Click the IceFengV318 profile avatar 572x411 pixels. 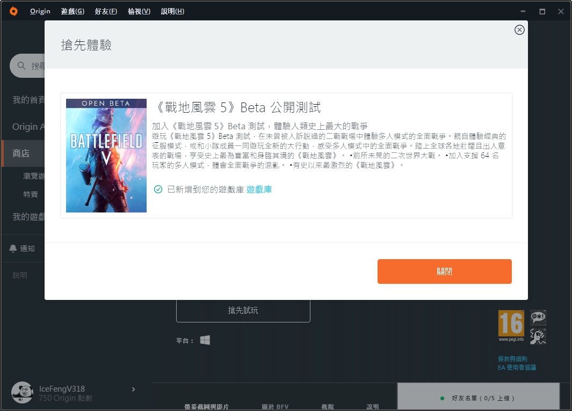pyautogui.click(x=22, y=393)
